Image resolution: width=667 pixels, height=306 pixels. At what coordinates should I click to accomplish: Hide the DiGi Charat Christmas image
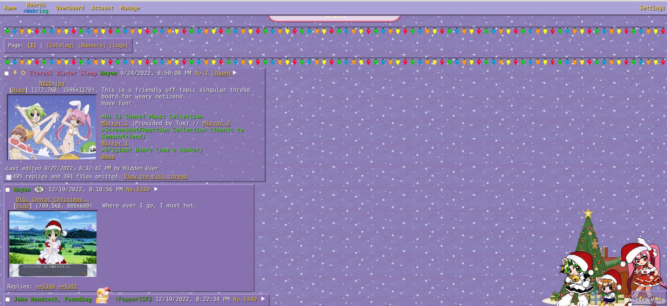(23, 206)
